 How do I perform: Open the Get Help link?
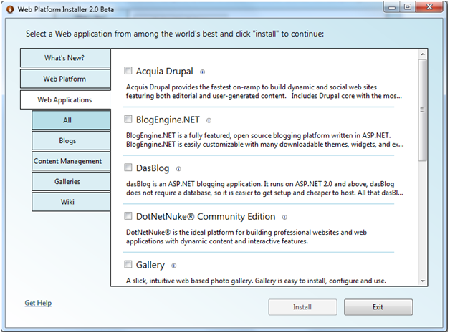[38, 303]
